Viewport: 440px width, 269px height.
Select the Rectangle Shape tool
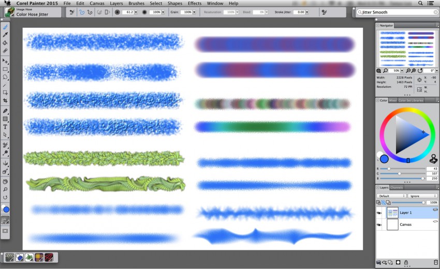(x=5, y=119)
